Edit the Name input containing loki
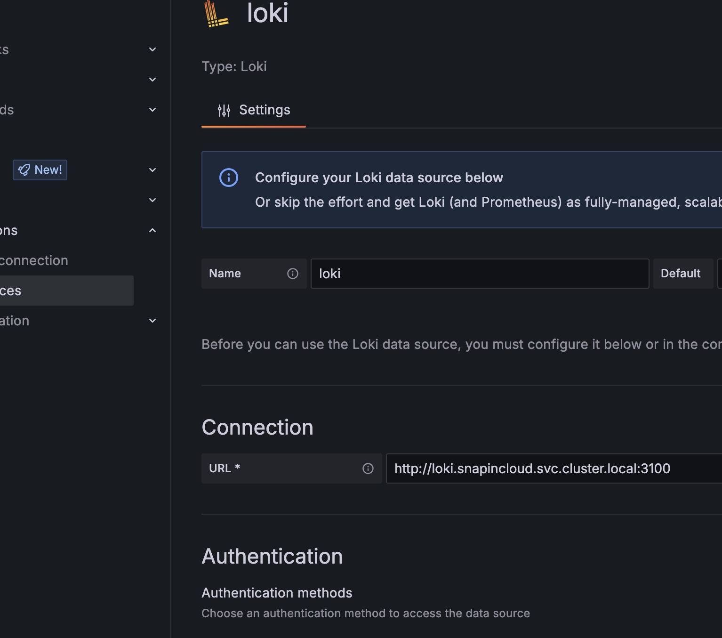 click(x=480, y=274)
